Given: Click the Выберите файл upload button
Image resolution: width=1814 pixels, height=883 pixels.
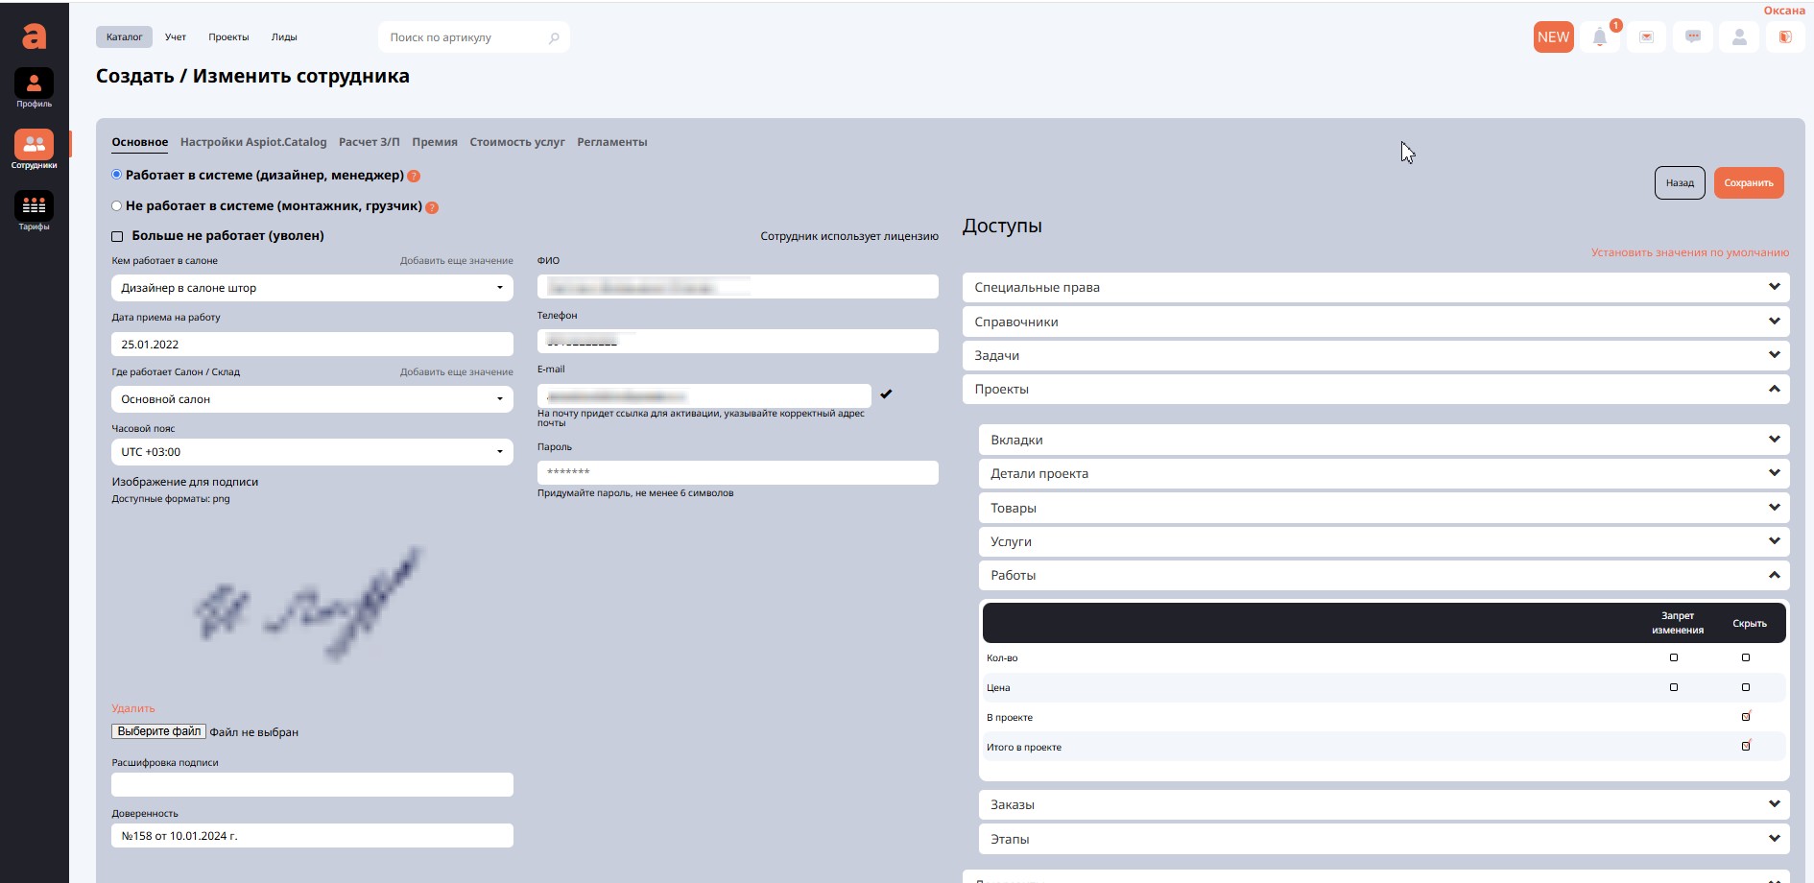Looking at the screenshot, I should tap(159, 731).
